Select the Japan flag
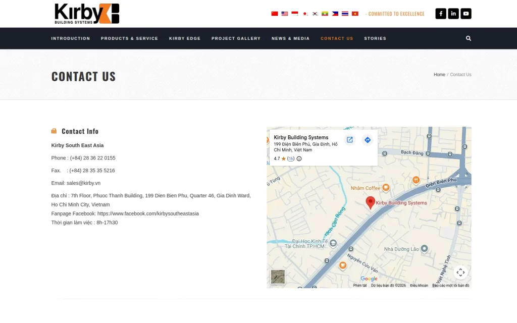Image resolution: width=517 pixels, height=323 pixels. point(305,14)
